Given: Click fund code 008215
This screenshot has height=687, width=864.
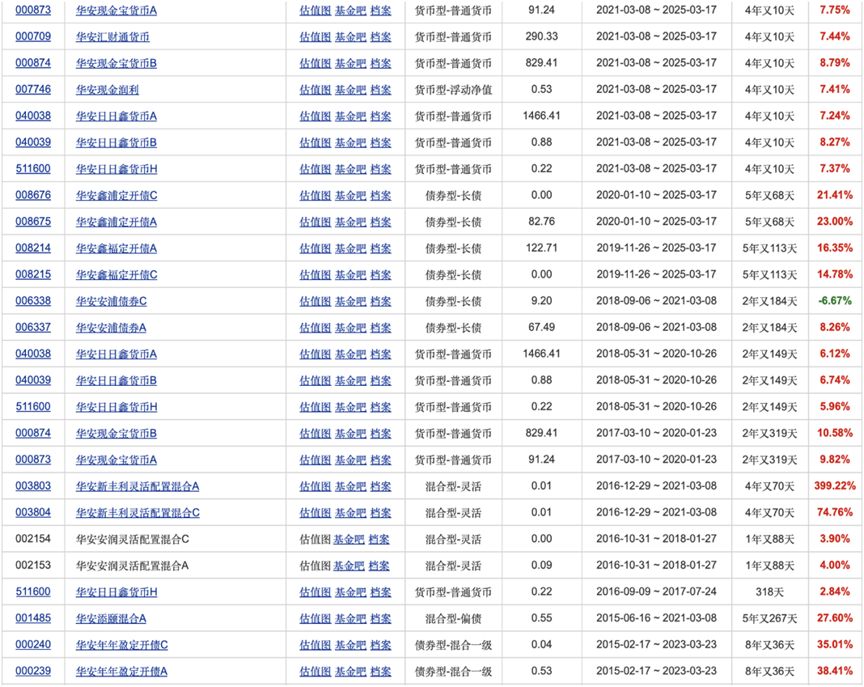Looking at the screenshot, I should [x=33, y=274].
